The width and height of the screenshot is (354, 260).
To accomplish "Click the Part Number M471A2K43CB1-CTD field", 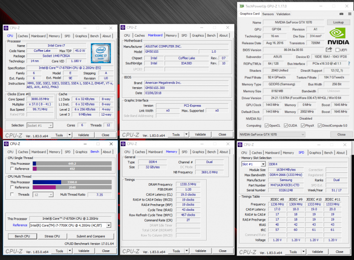I will tap(285, 185).
